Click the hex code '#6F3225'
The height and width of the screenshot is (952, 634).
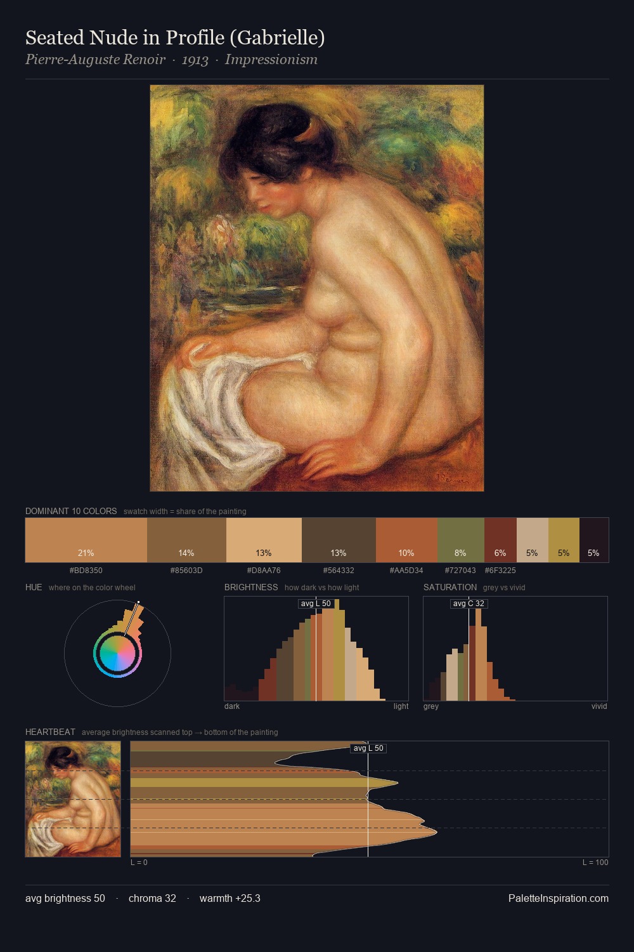click(x=500, y=571)
